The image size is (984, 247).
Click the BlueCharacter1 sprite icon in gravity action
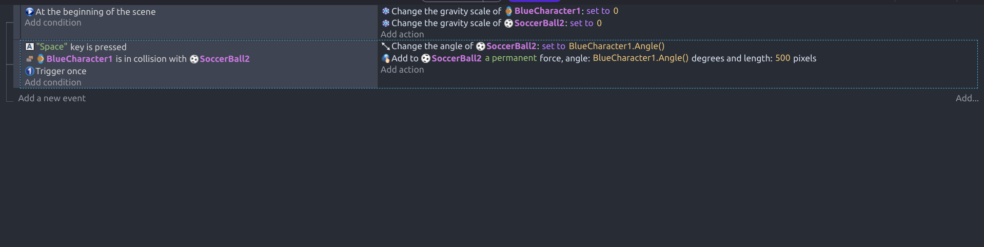tap(508, 11)
